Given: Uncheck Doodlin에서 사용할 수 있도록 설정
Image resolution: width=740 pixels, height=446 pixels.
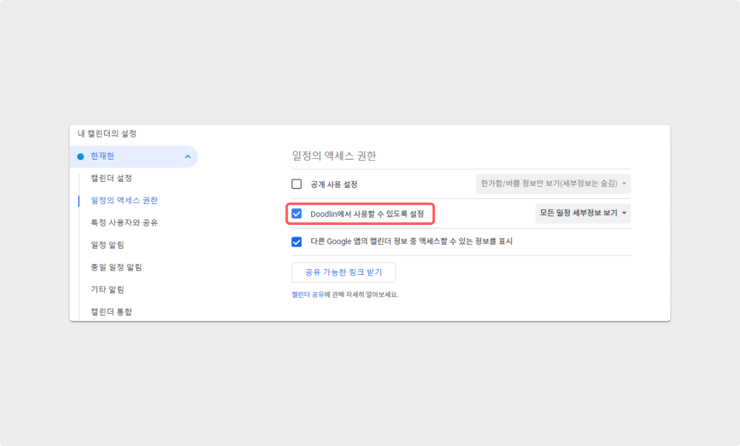Looking at the screenshot, I should click(x=297, y=214).
